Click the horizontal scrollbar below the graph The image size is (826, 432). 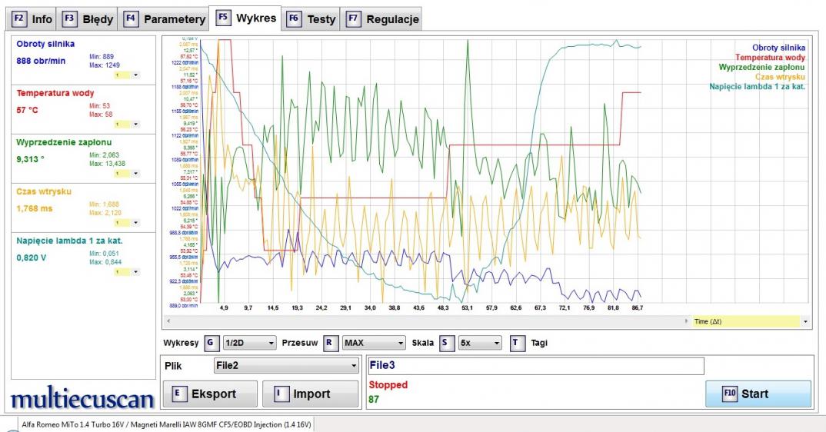[423, 321]
